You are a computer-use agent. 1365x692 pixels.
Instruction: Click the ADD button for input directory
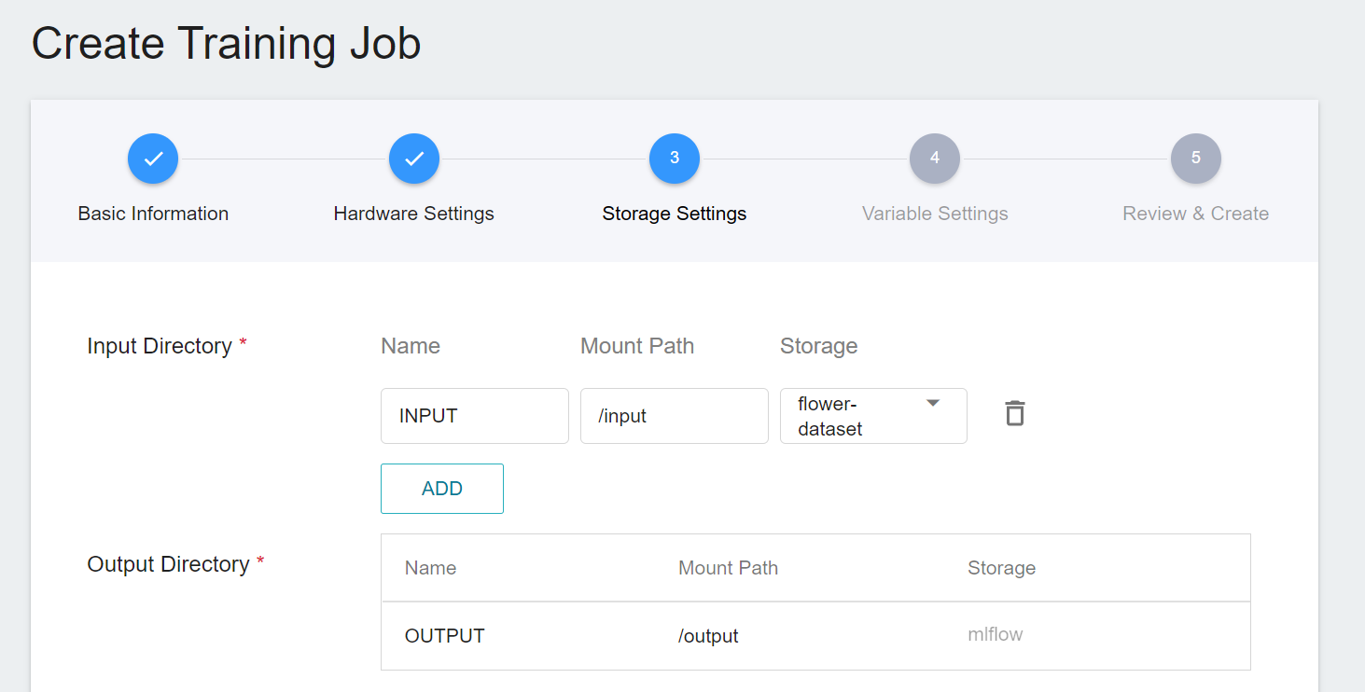(442, 489)
